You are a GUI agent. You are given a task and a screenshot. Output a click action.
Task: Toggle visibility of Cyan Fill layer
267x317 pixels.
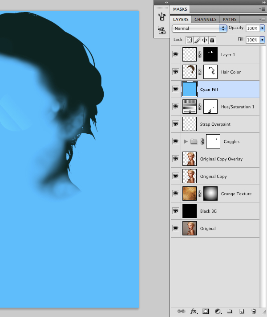click(176, 89)
